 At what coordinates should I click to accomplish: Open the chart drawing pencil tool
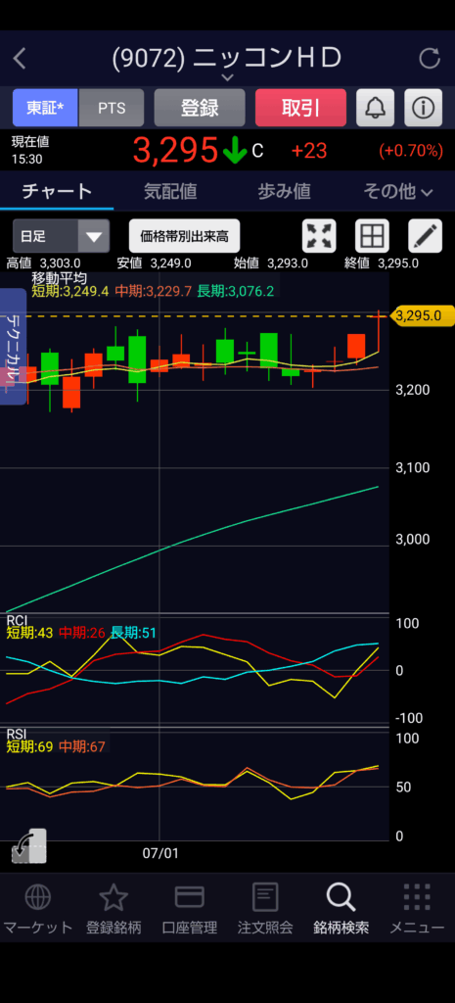[425, 236]
